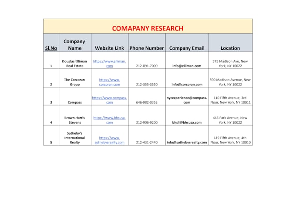The width and height of the screenshot is (296, 200).
Task: Click serial number 4 in Brown Harris row
Action: (51, 115)
